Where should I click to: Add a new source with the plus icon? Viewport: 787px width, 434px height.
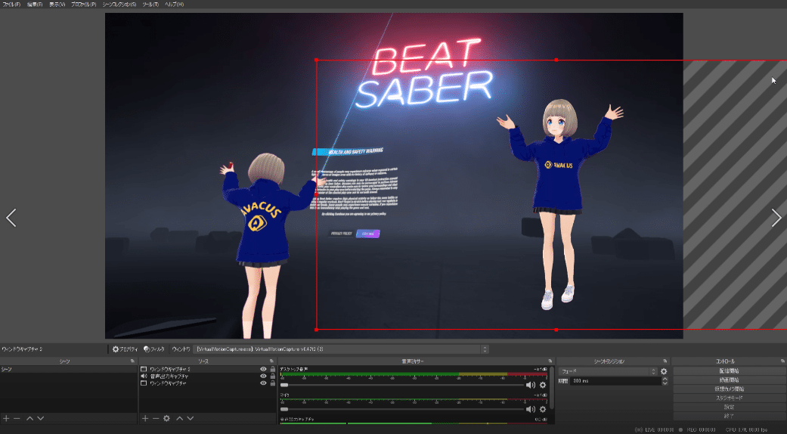(145, 418)
